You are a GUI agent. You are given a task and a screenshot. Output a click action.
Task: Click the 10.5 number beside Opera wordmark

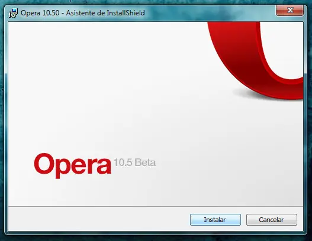123,162
